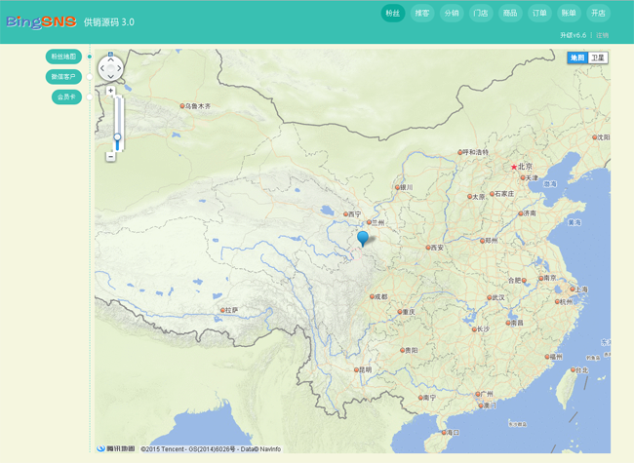Screen dimensions: 634x463
Task: Switch map to 地图 view
Action: click(x=577, y=58)
